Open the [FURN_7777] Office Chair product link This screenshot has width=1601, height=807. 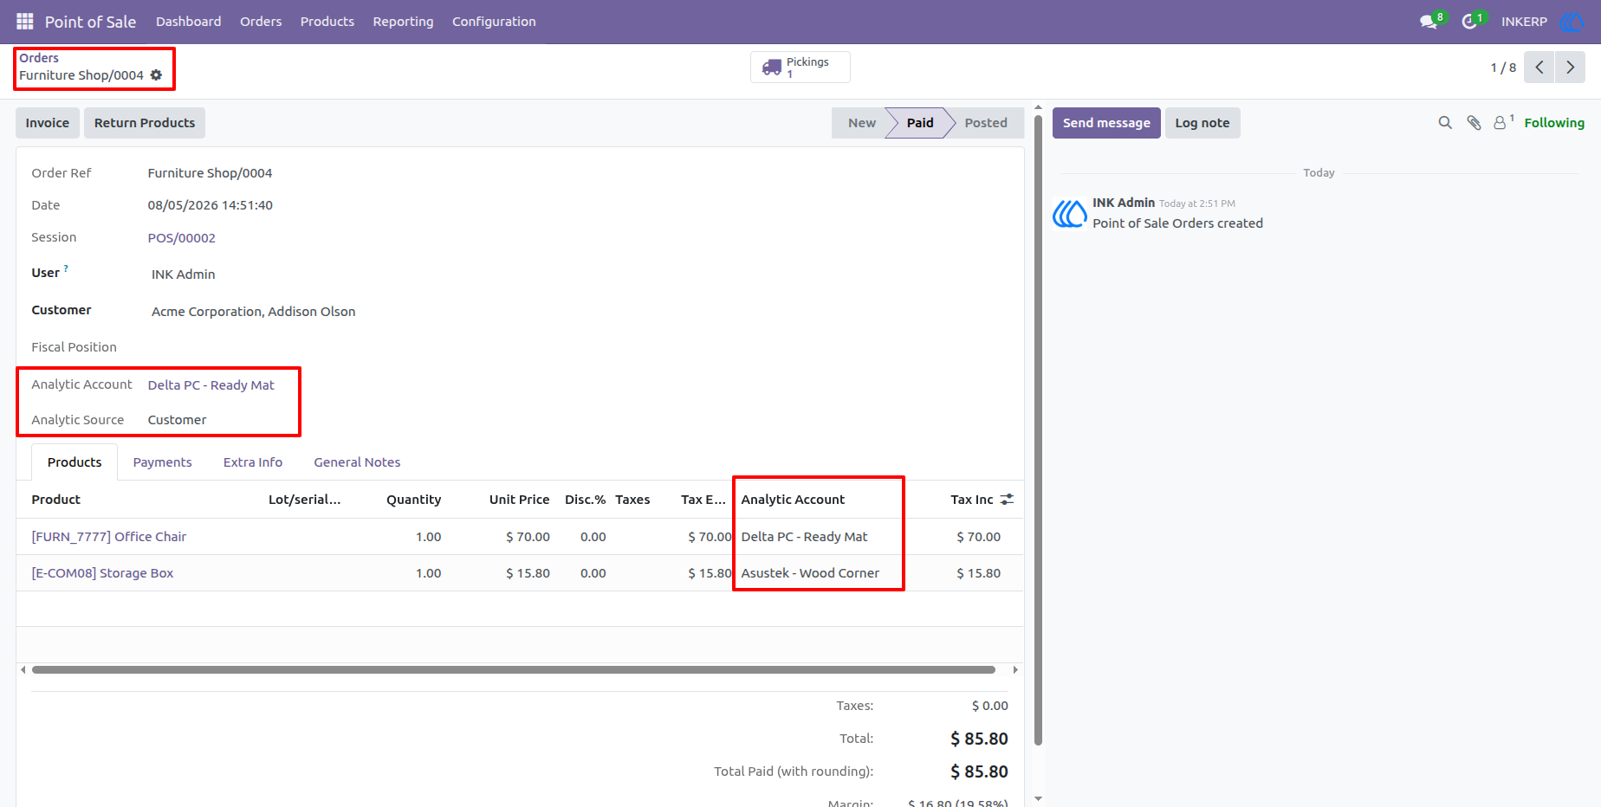pyautogui.click(x=109, y=537)
